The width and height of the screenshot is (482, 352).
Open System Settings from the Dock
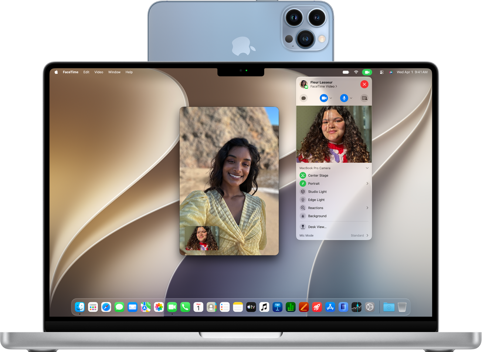tap(370, 307)
